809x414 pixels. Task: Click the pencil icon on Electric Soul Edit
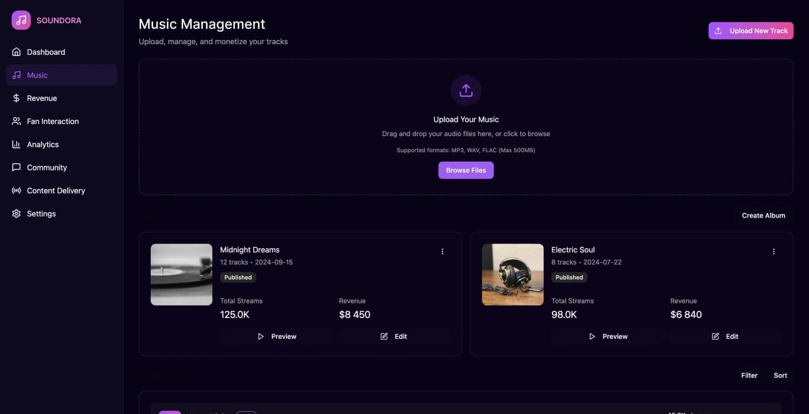pyautogui.click(x=715, y=336)
